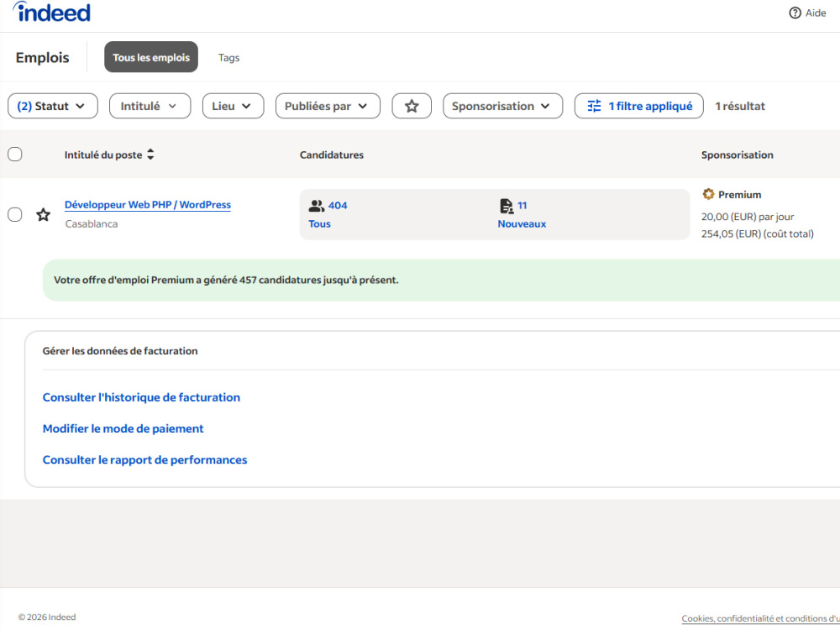The image size is (840, 630).
Task: Check the select-all jobs checkbox
Action: 15,155
